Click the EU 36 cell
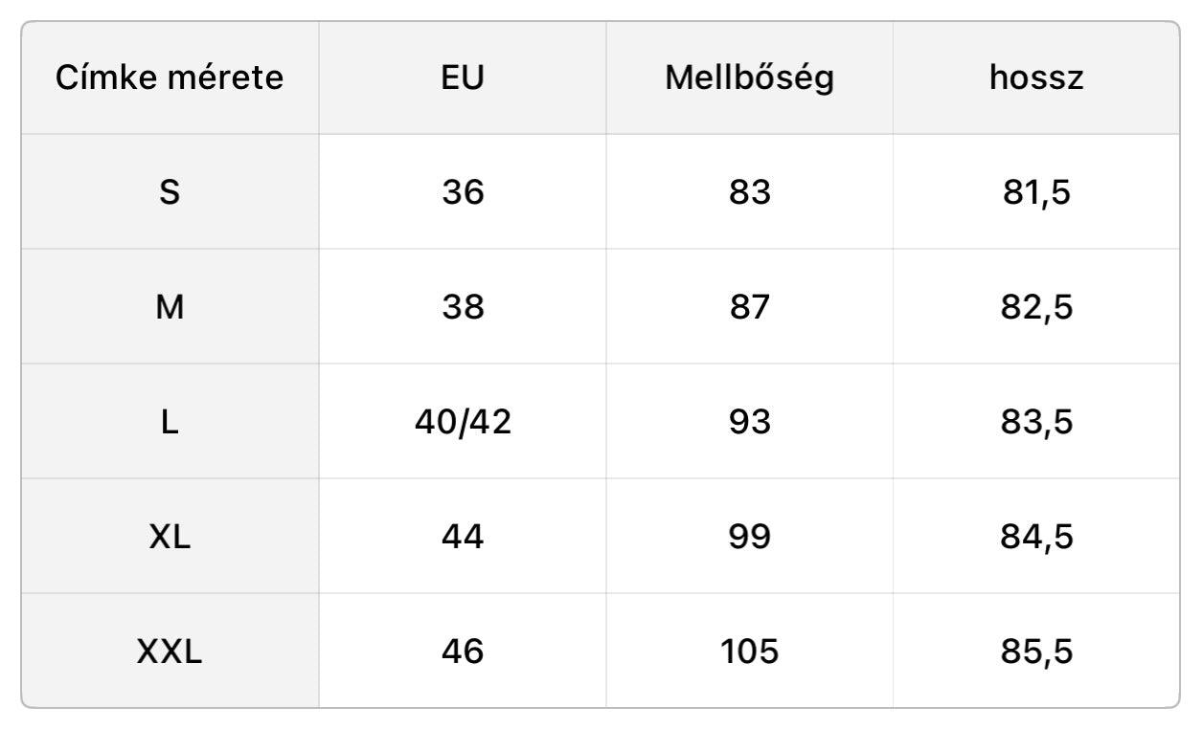Image resolution: width=1203 pixels, height=729 pixels. tap(463, 192)
